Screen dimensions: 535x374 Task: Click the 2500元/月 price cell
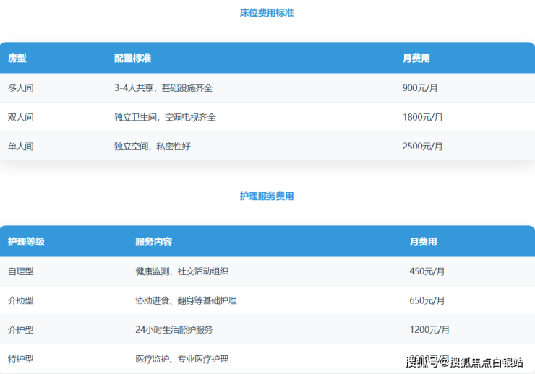[422, 146]
